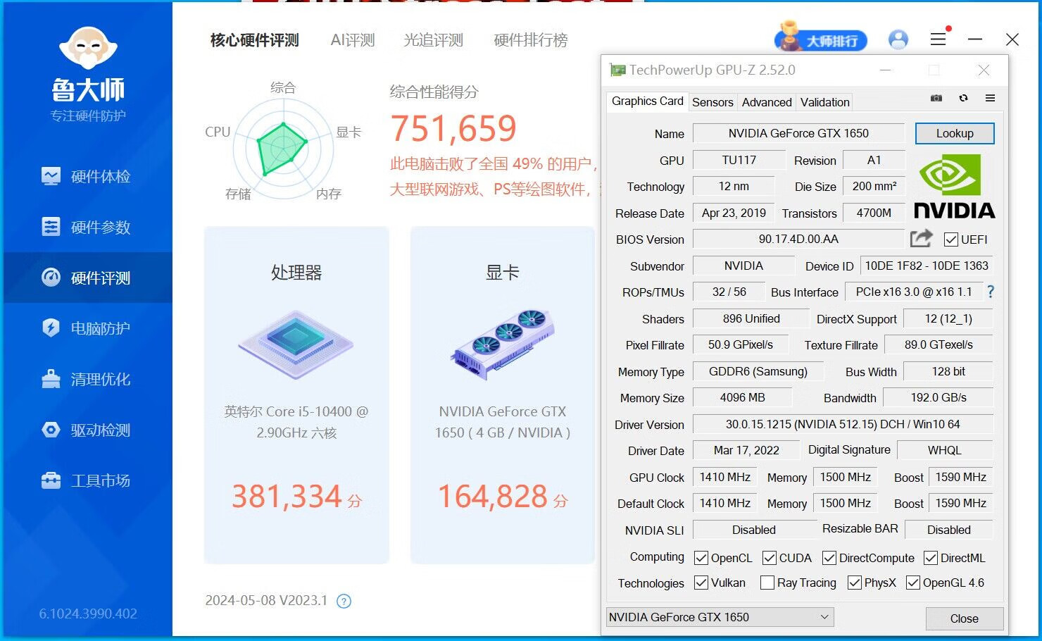The image size is (1042, 641).
Task: Toggle the CUDA checkbox
Action: point(770,558)
